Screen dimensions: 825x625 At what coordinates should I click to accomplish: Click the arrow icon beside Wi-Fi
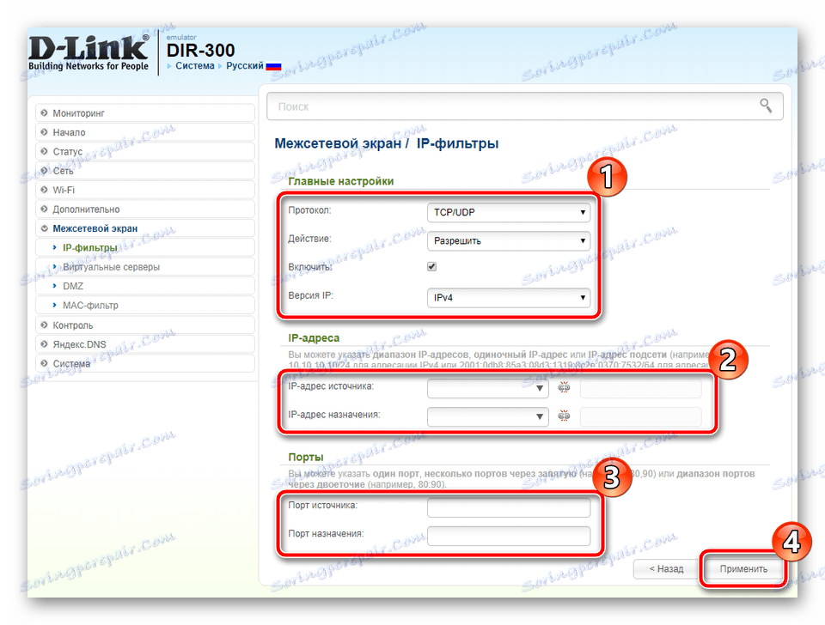(x=44, y=190)
